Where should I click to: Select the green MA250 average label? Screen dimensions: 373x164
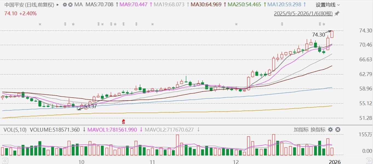pos(244,5)
